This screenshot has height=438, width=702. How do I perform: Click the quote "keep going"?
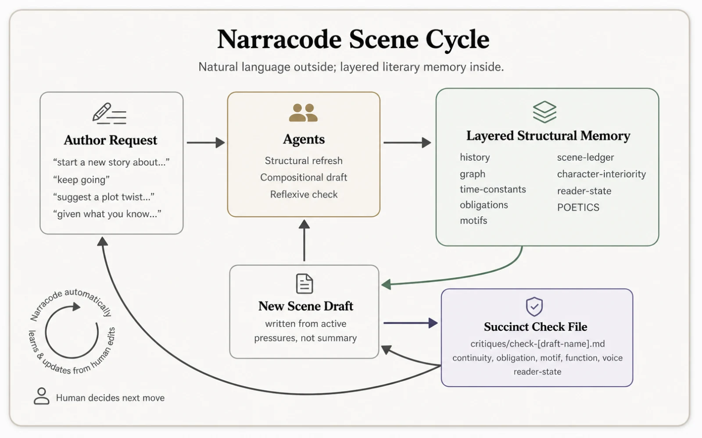pos(81,180)
